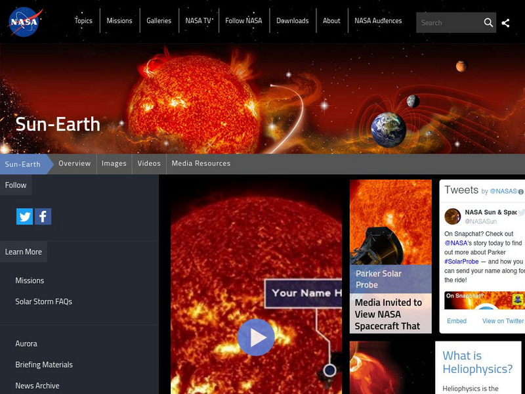Click the @NASA mention in the tweet

tap(455, 243)
